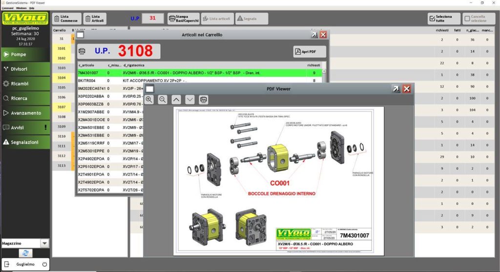Click the white square in PDF Viewer title bar
Screen dimensions: 500x272
(150, 89)
